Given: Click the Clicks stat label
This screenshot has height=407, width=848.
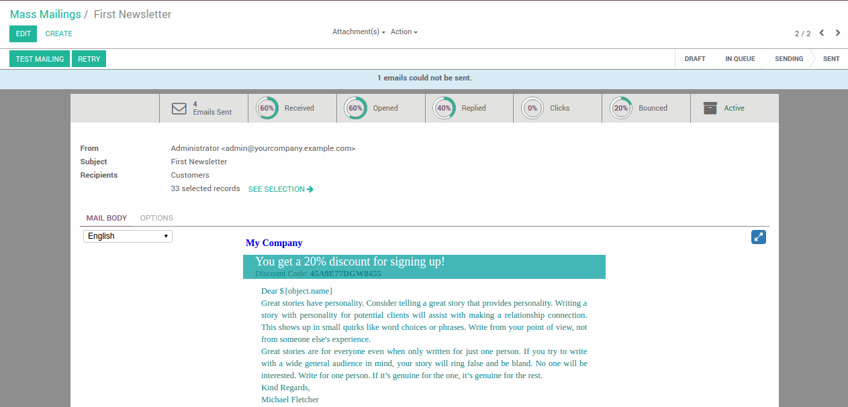Looking at the screenshot, I should 559,108.
